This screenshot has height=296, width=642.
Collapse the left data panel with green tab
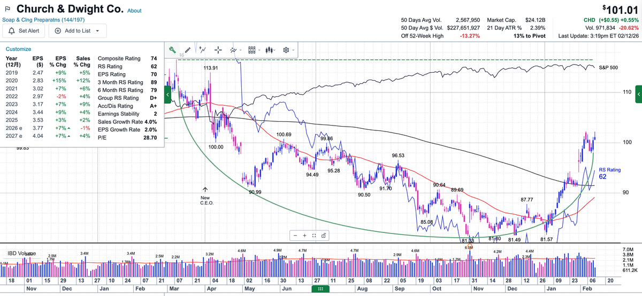pyautogui.click(x=167, y=94)
